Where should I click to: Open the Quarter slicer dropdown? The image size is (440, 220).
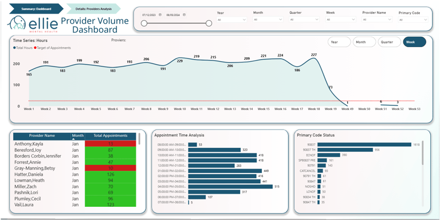(x=304, y=19)
